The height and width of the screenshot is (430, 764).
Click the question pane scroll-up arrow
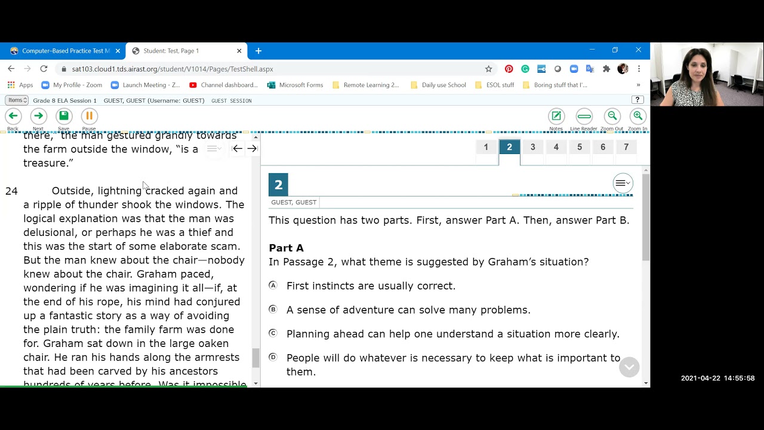tap(646, 171)
